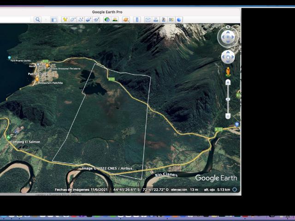Click the streaming status circle icon
The height and width of the screenshot is (221, 295).
(235, 189)
